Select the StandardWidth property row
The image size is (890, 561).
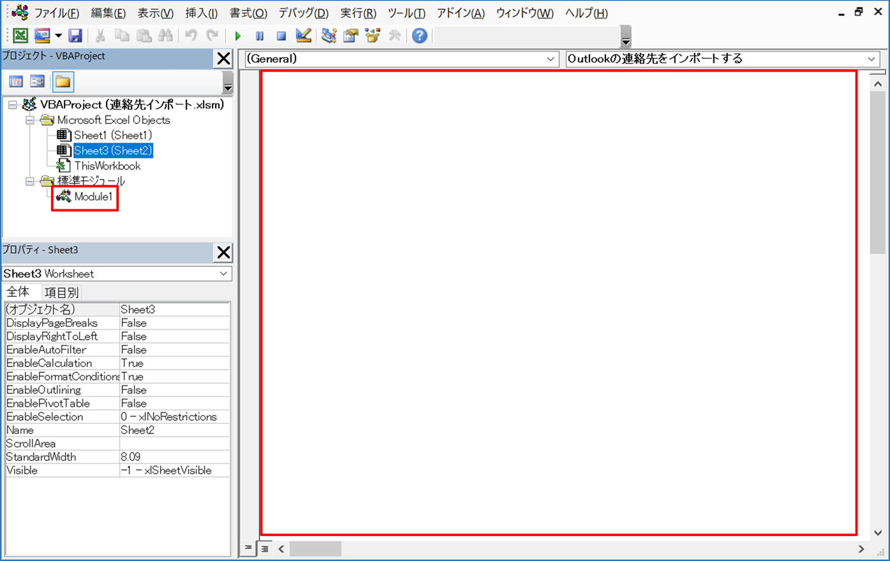pos(117,457)
